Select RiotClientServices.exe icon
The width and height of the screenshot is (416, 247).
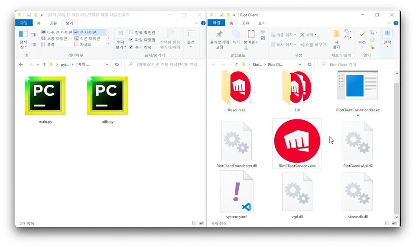coord(297,141)
